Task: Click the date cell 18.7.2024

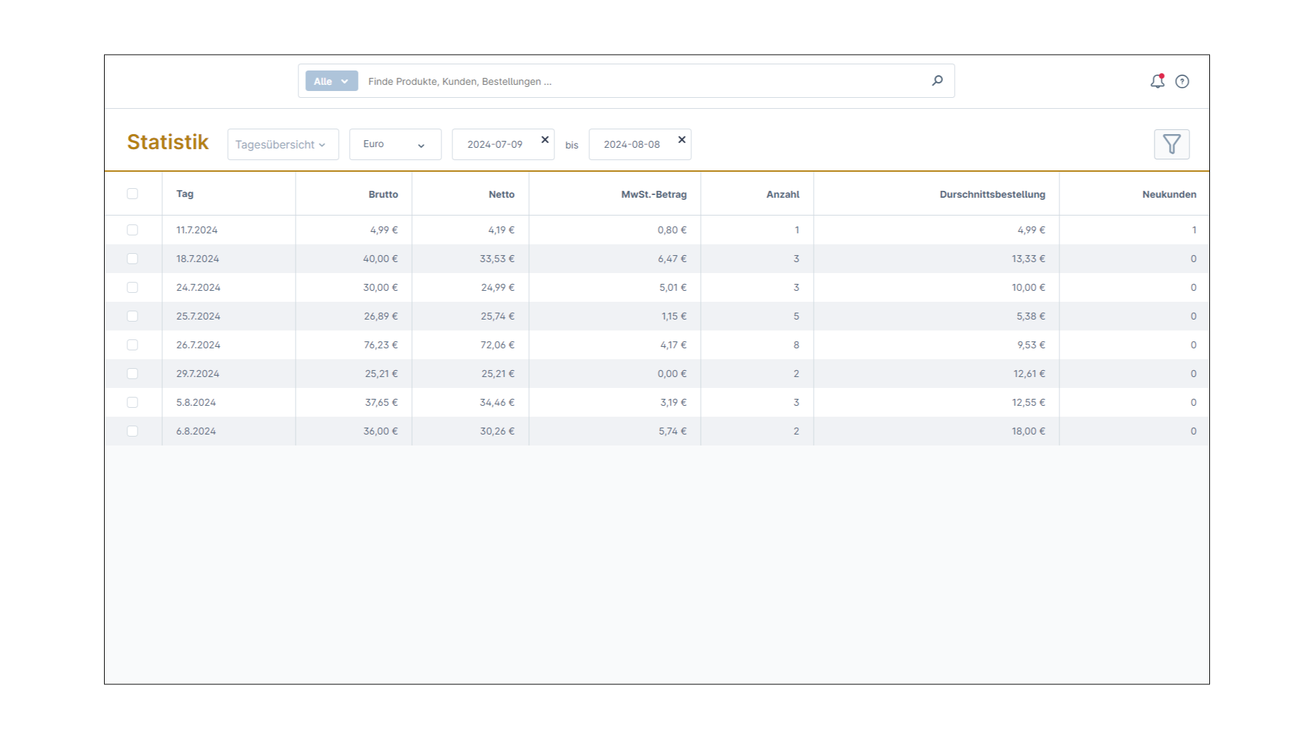Action: 198,259
